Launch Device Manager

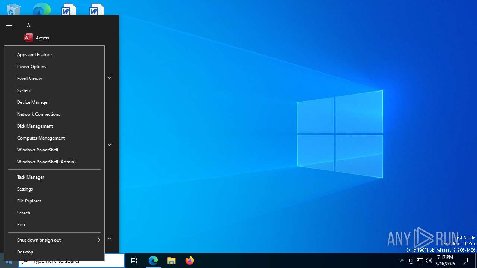click(54, 102)
